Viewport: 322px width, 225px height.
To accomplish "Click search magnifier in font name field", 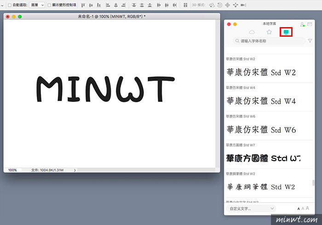I will tap(237, 41).
